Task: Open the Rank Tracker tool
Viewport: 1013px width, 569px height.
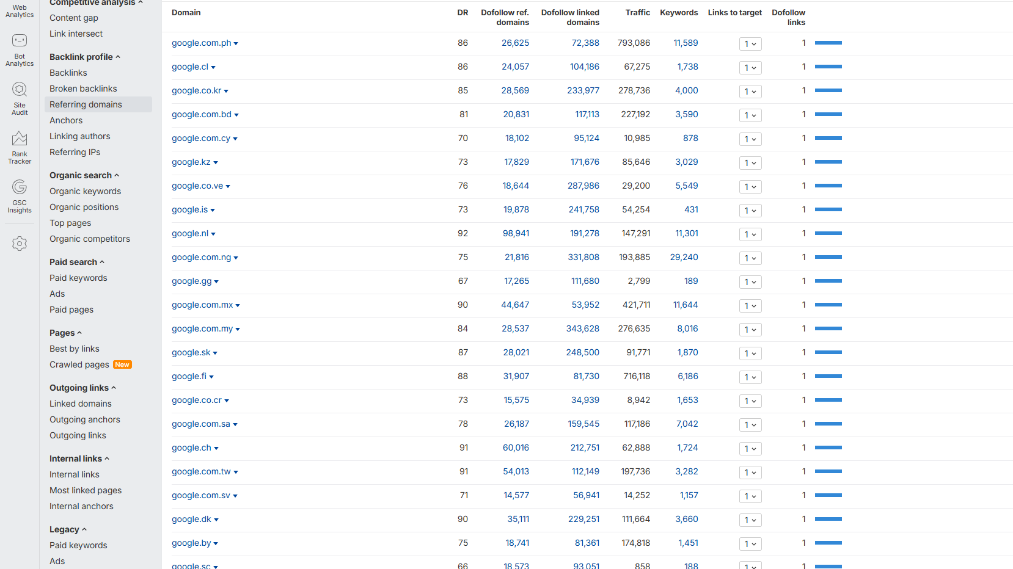Action: click(x=20, y=148)
